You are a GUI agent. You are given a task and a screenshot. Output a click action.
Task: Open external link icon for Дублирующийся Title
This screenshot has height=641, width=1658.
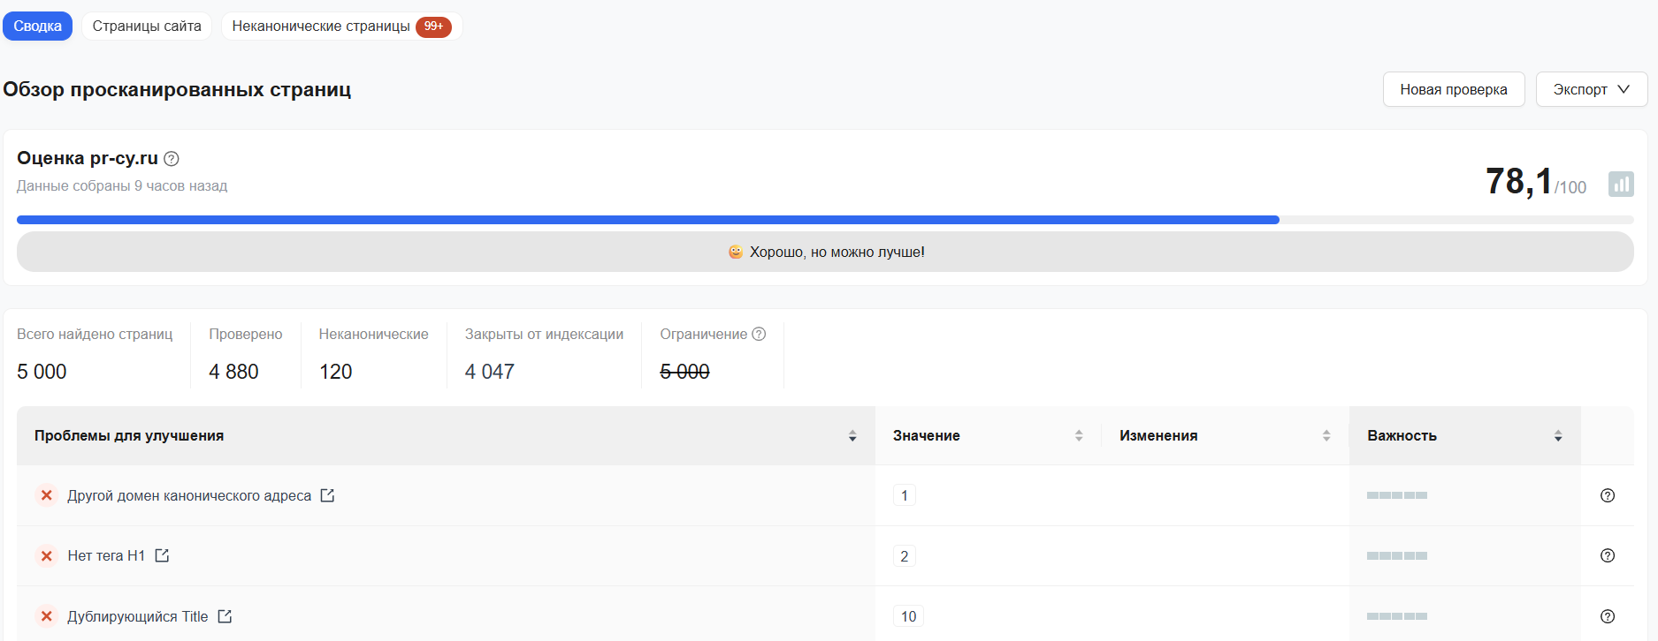[225, 616]
